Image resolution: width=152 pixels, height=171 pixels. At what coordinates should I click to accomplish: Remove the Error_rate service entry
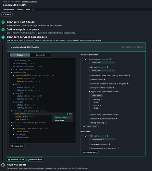pos(86,60)
